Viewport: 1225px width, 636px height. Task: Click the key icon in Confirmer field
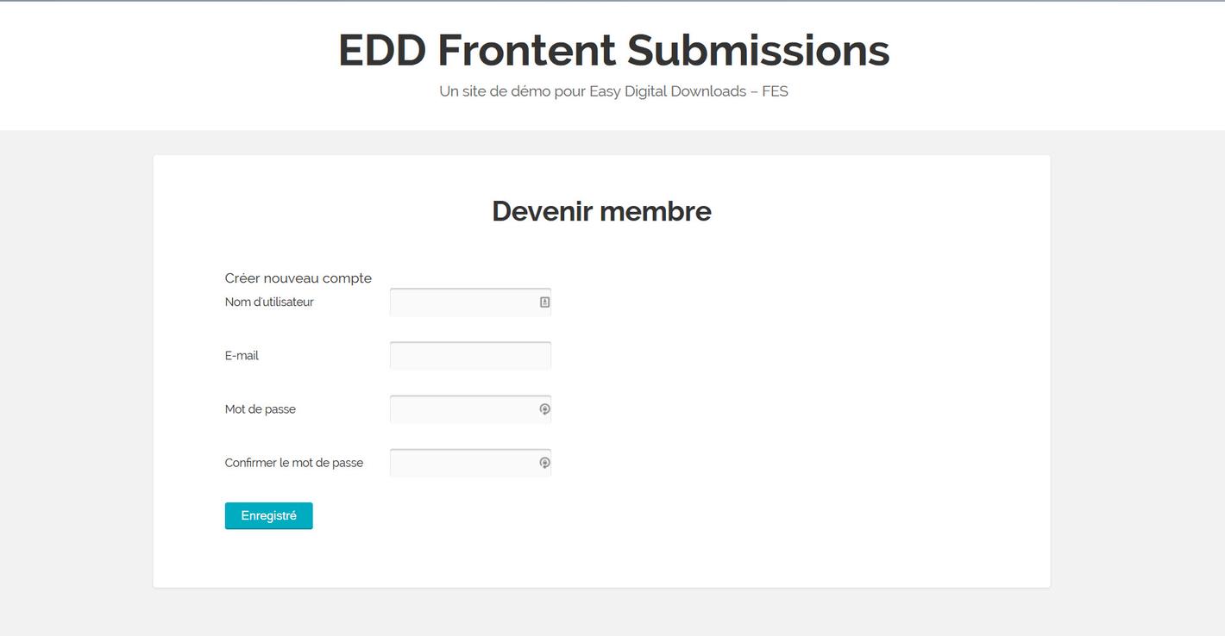point(545,463)
